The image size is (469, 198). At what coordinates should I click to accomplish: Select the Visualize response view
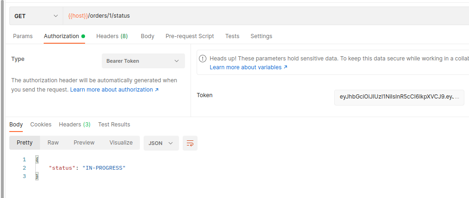[x=121, y=143]
